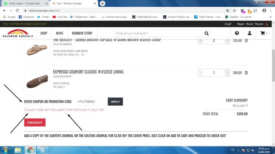Open the Chrome three-dot menu
The image size is (275, 154).
(x=271, y=11)
